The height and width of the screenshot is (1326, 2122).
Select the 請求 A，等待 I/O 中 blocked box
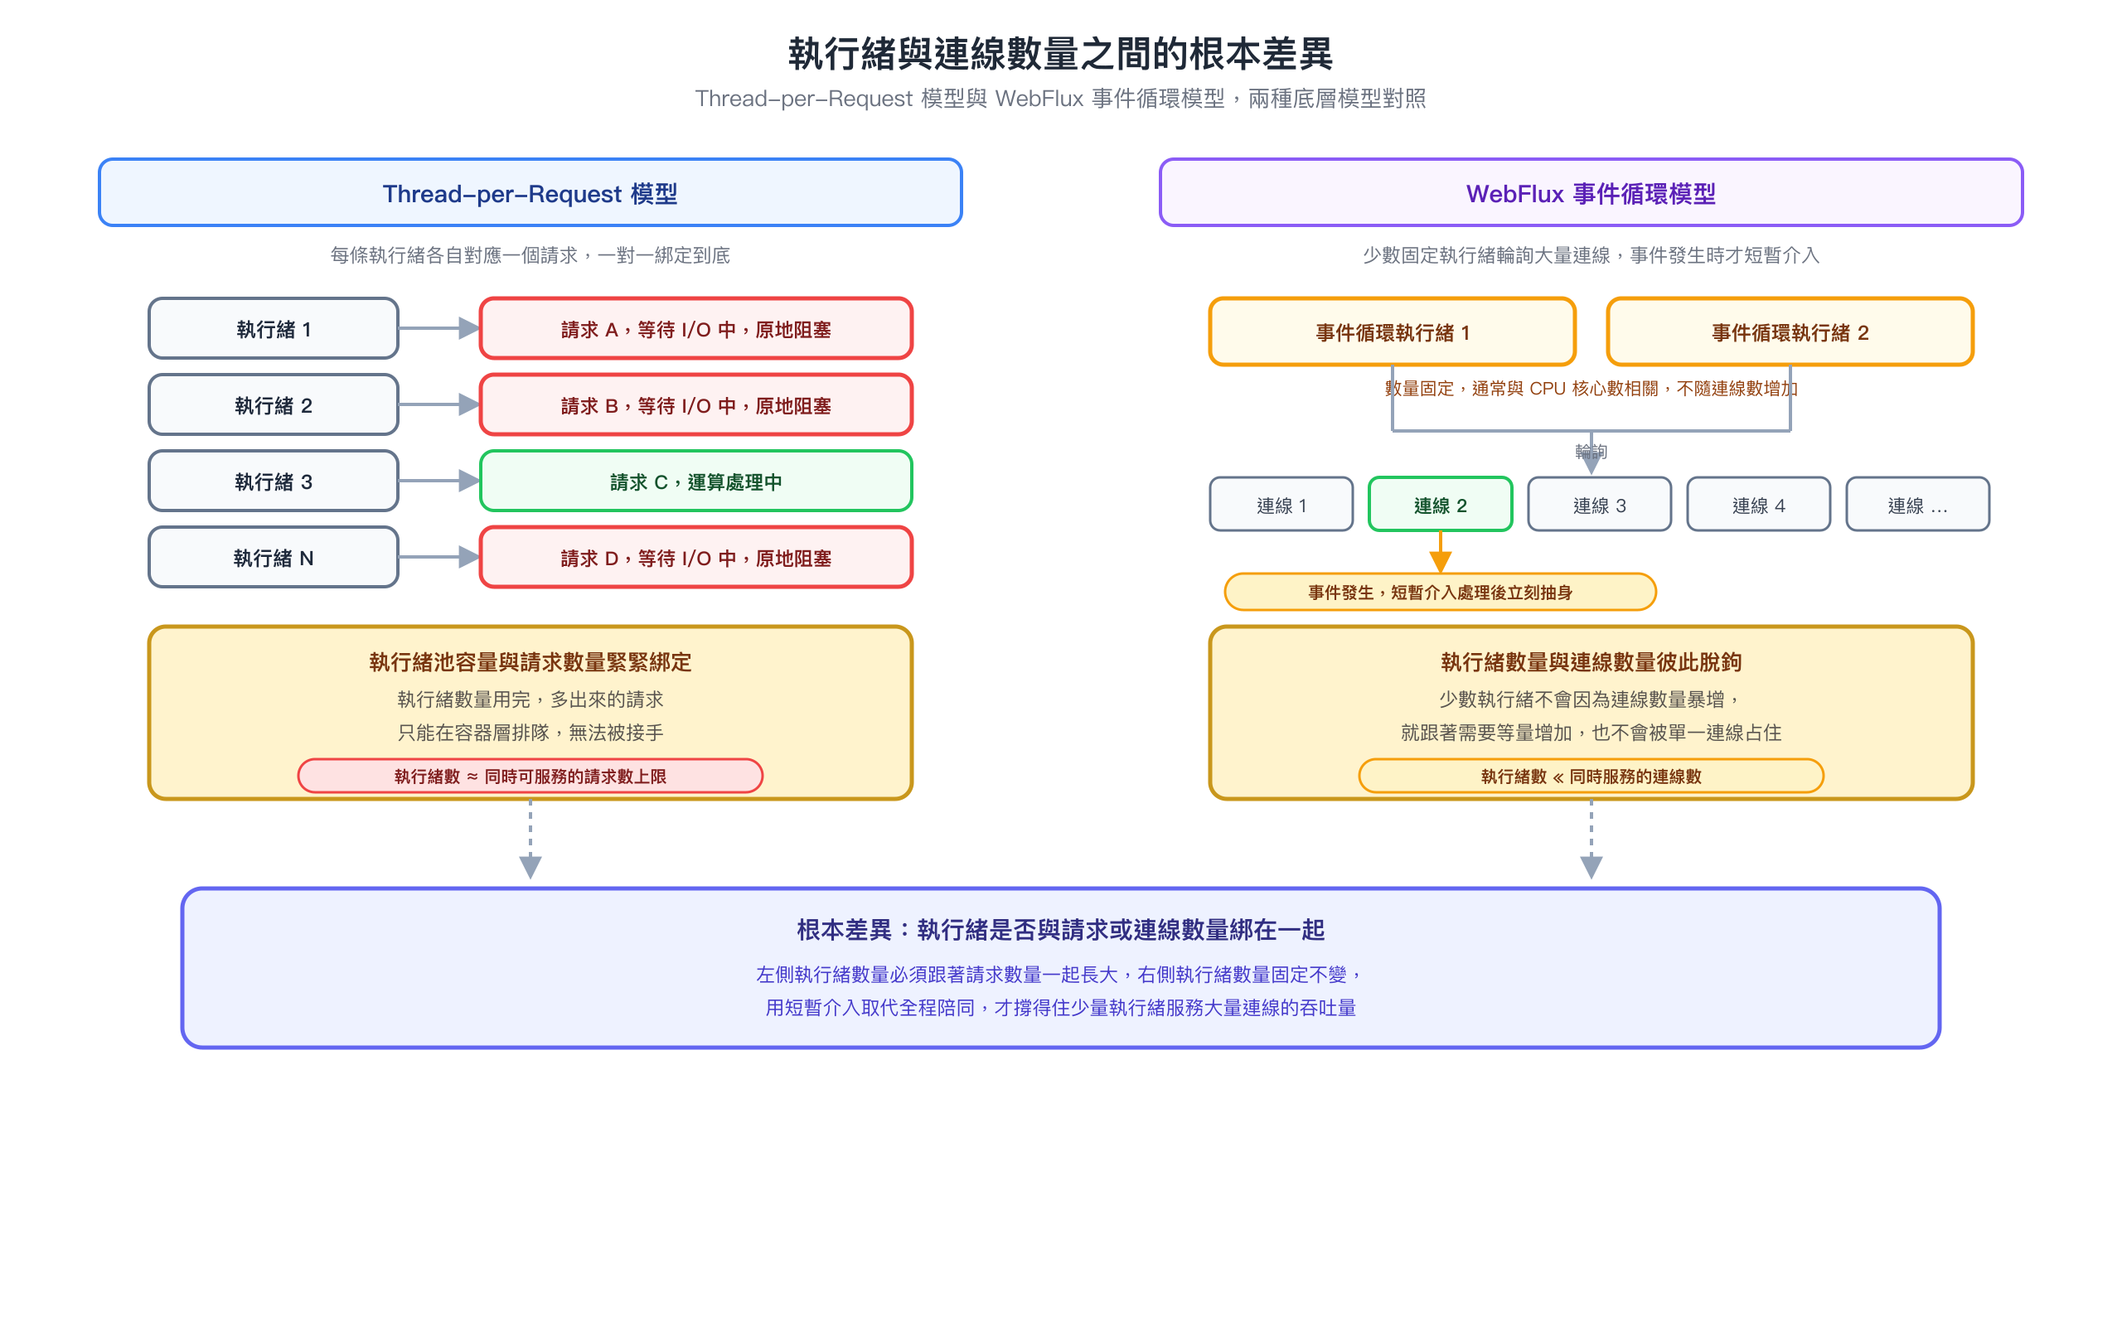[696, 329]
